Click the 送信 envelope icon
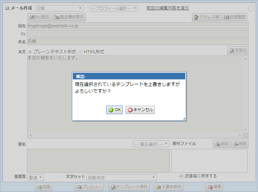Viewport: 258px width, 192px height. [40, 187]
